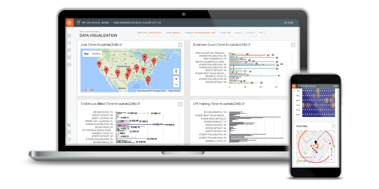
Task: Toggle the Compare checkbox
Action: [x=243, y=33]
